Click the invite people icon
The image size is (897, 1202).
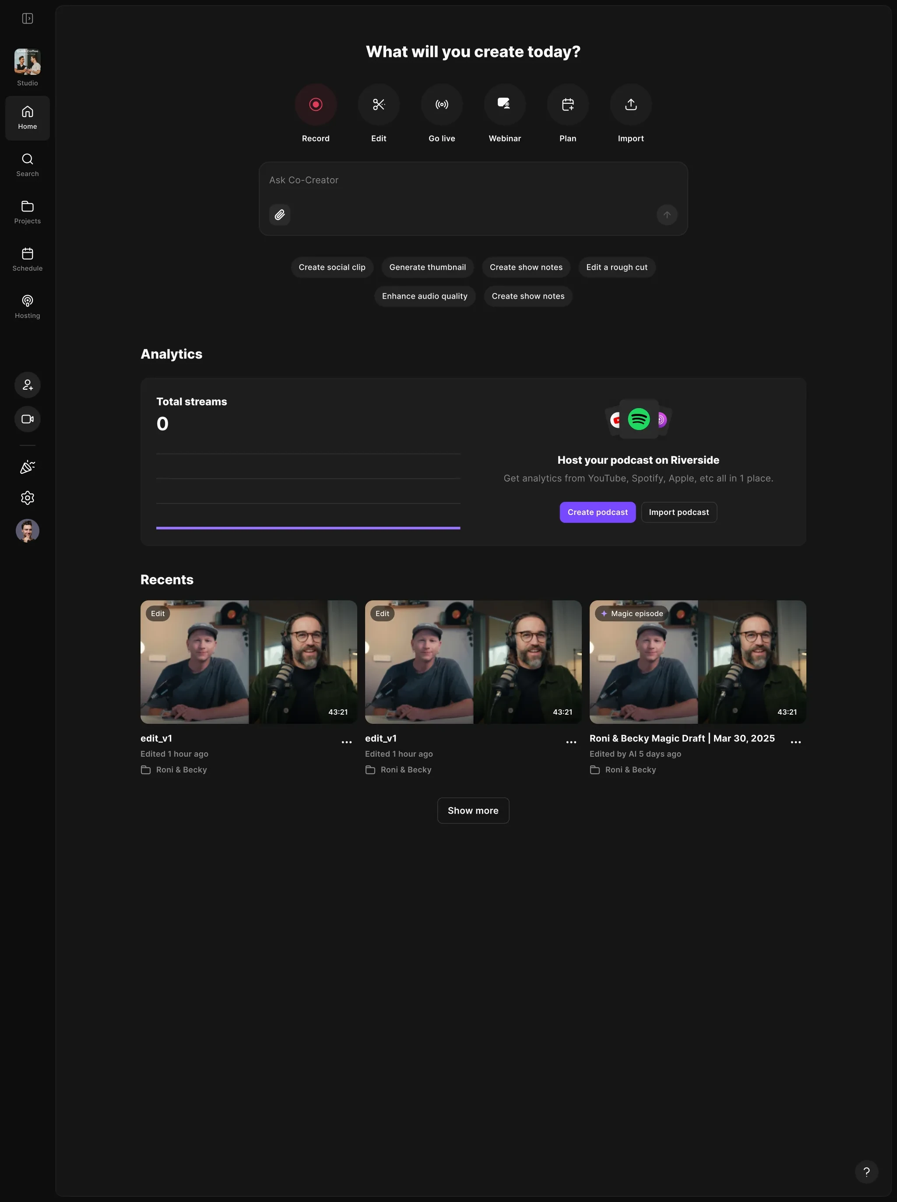[27, 384]
